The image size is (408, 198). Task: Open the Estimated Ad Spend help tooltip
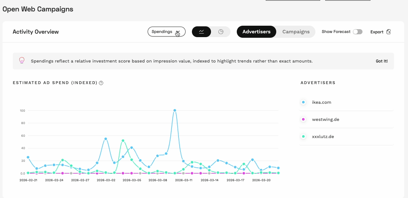point(101,83)
